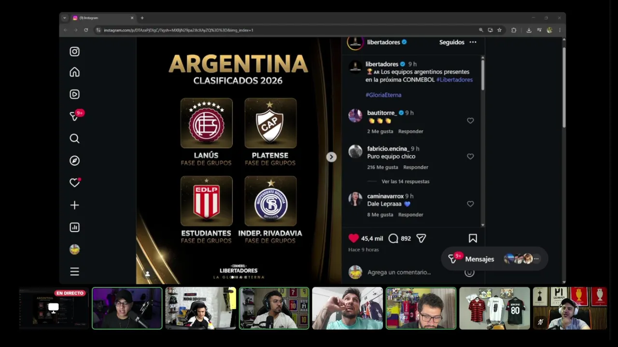
Task: Open Notifications heart icon in sidebar
Action: click(74, 183)
